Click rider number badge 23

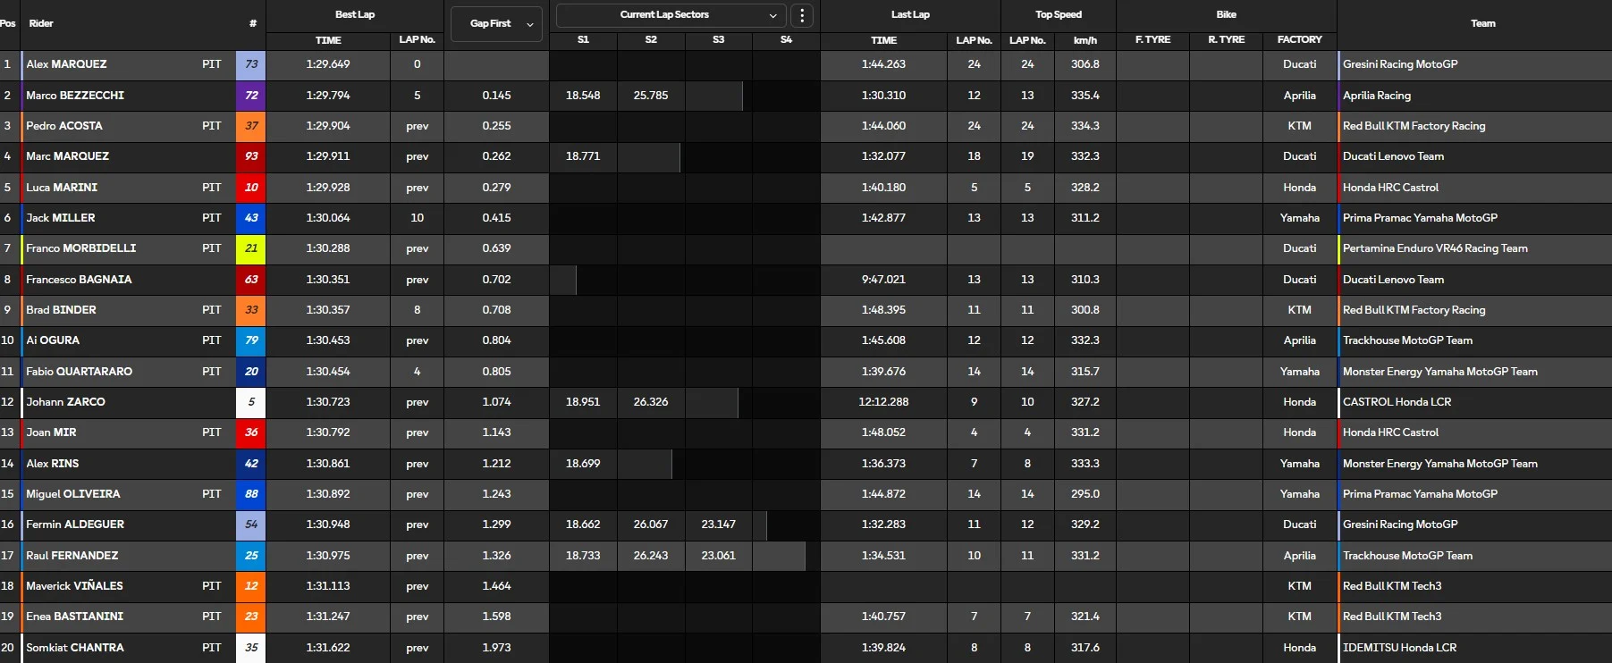[x=251, y=617]
